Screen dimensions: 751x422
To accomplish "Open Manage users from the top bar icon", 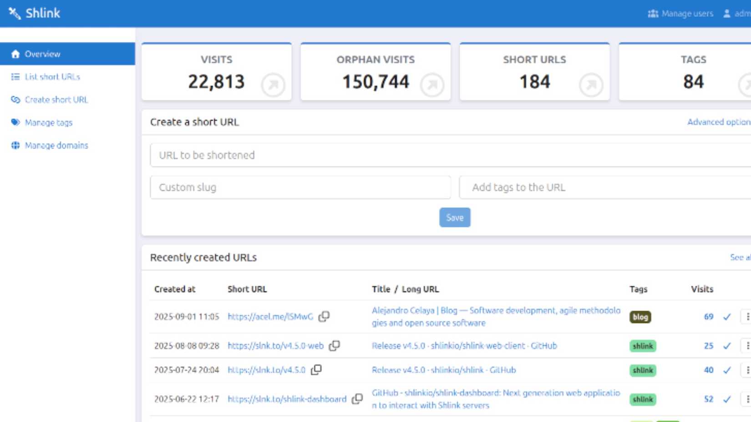I will (653, 14).
